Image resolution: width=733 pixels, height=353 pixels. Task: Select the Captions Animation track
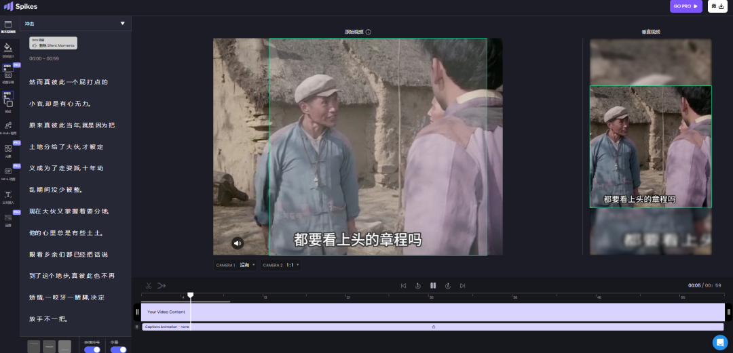[433, 327]
